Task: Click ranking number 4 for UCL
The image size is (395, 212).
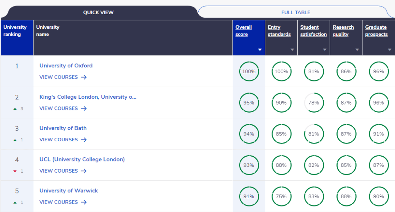Action: click(x=17, y=160)
